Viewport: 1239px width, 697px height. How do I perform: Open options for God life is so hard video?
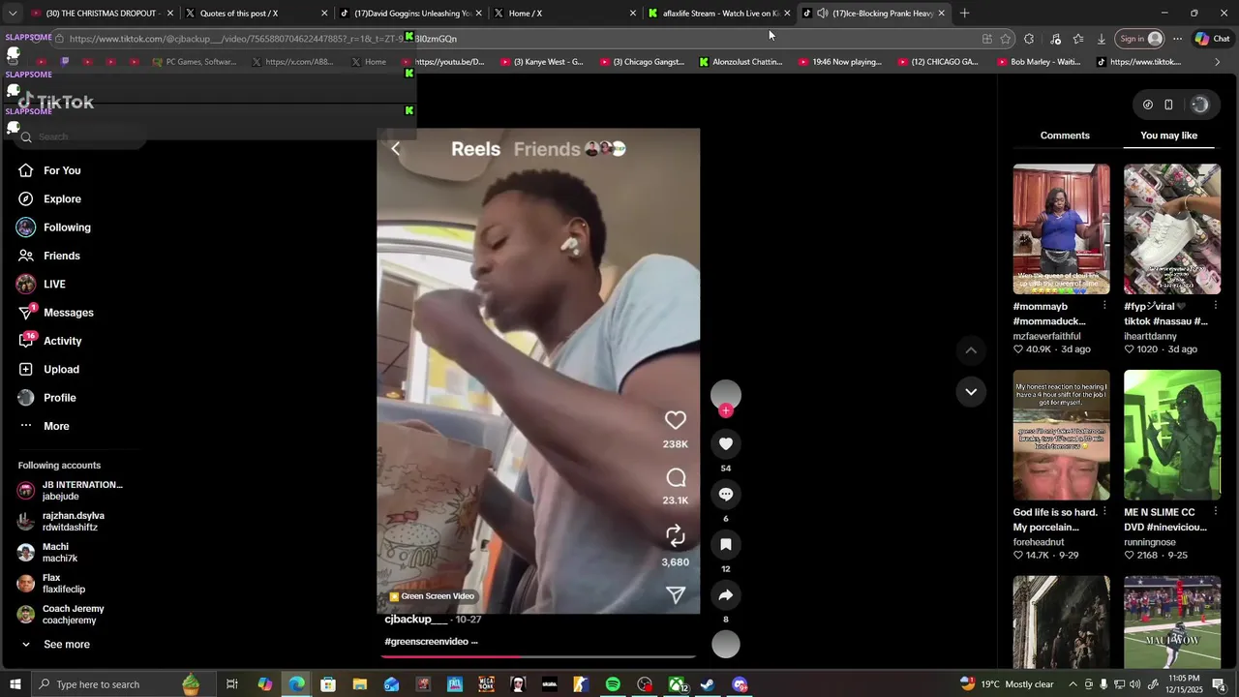[x=1104, y=512]
